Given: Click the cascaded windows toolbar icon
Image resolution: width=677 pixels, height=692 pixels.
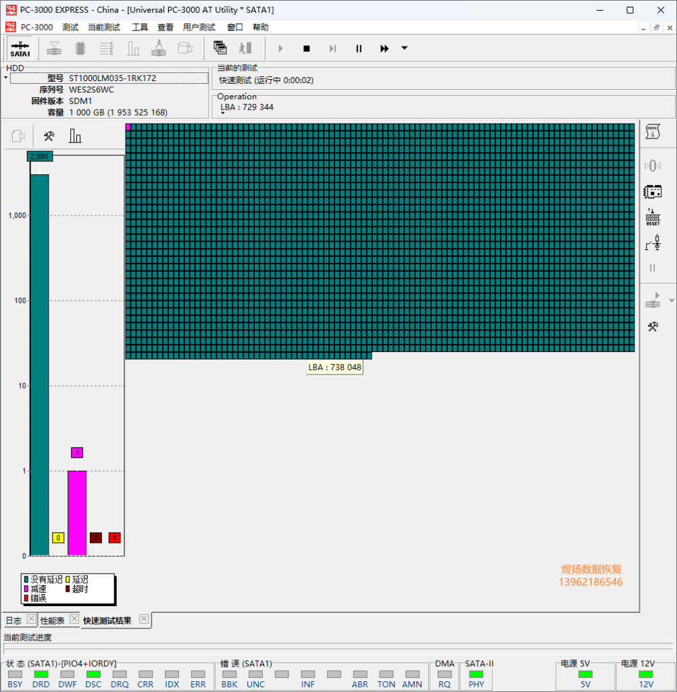Looking at the screenshot, I should 220,48.
